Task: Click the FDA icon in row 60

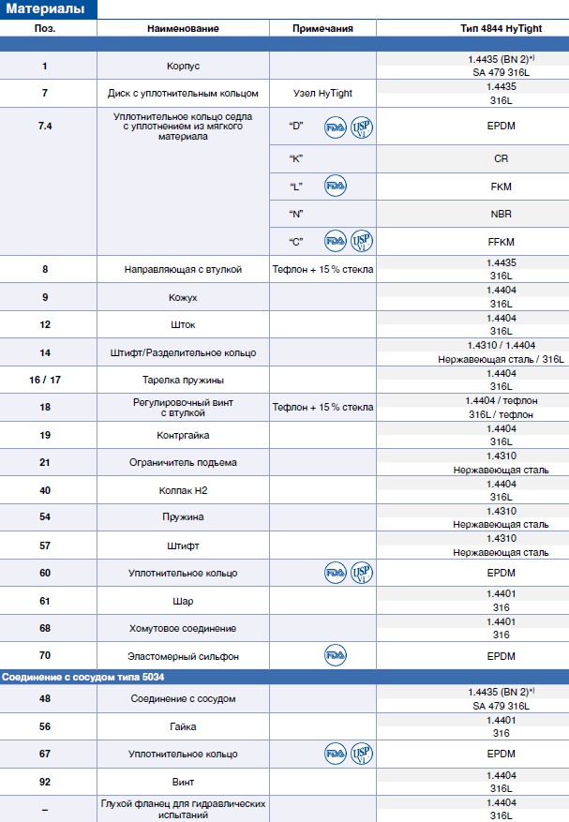Action: (335, 573)
